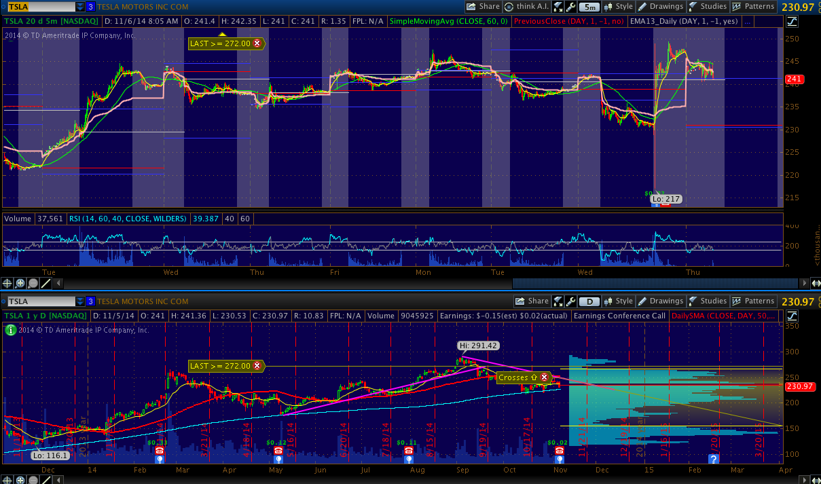Expand symbol dropdown arrow in top chart
821x484 pixels.
(x=80, y=7)
